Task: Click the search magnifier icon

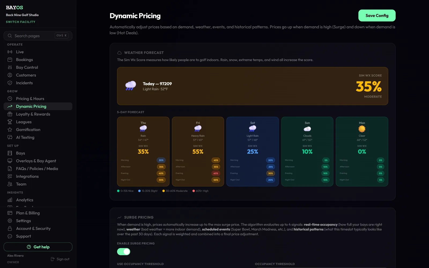Action: pyautogui.click(x=10, y=36)
